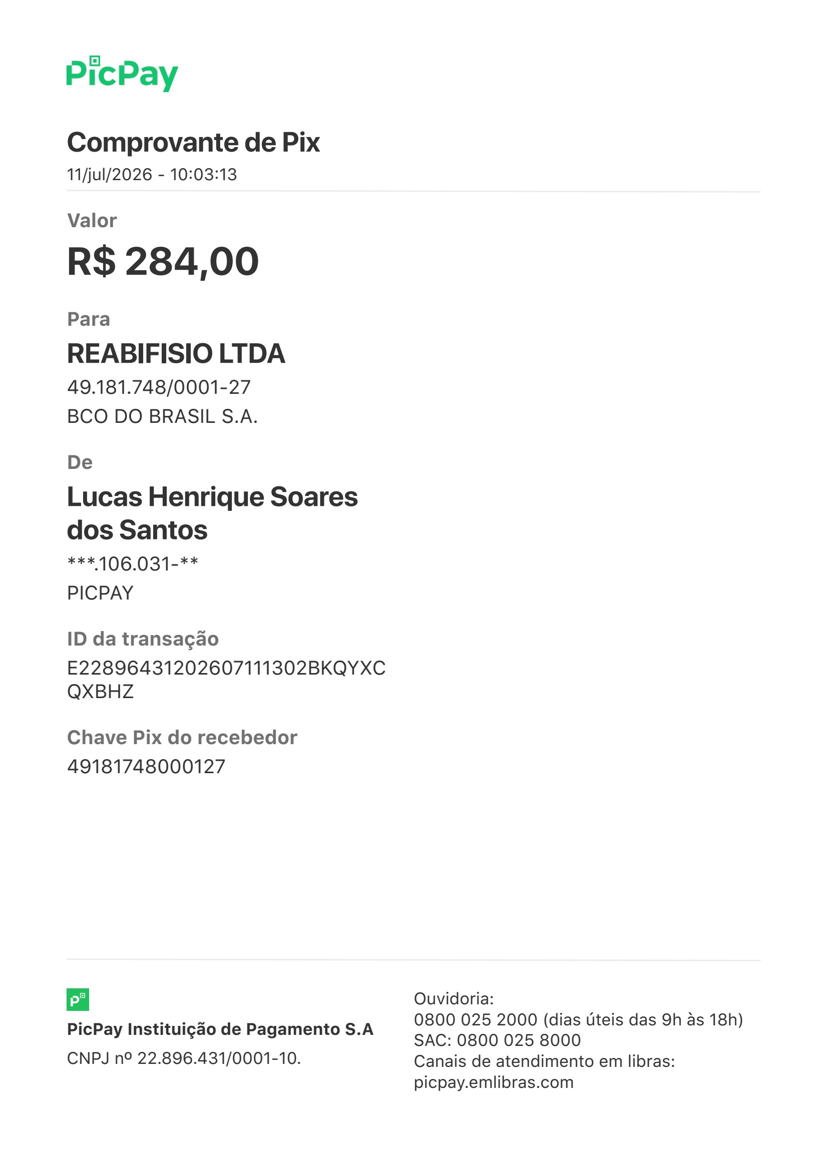Click the date 11/jul/2026 - 10:03:13
The height and width of the screenshot is (1170, 827).
pos(152,174)
